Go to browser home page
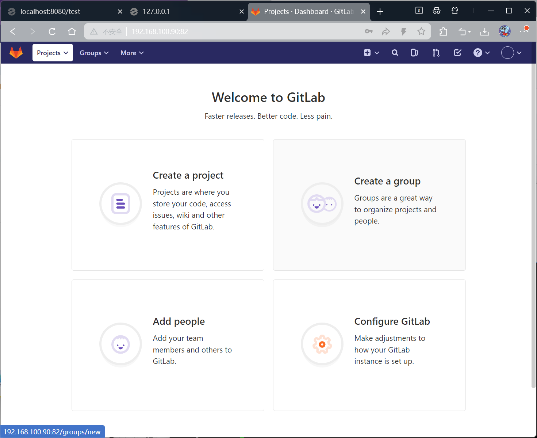Screen dimensions: 537x438 coord(72,31)
